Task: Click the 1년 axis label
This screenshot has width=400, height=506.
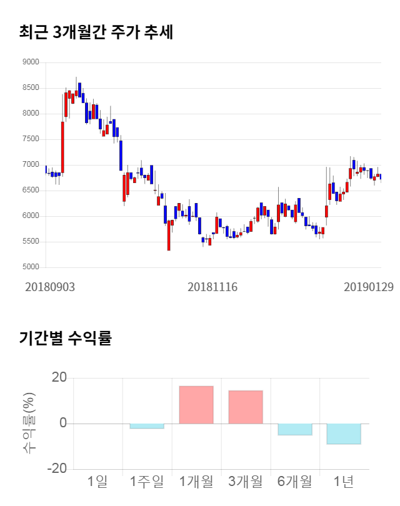Action: click(x=344, y=482)
